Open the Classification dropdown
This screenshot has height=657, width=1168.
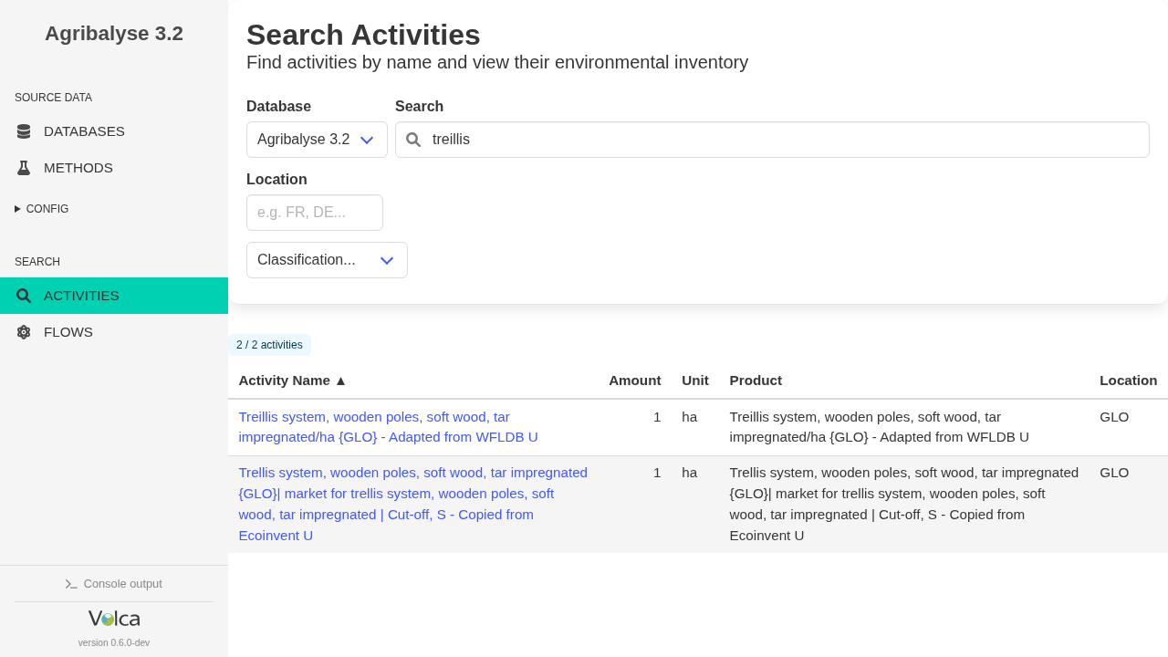327,260
